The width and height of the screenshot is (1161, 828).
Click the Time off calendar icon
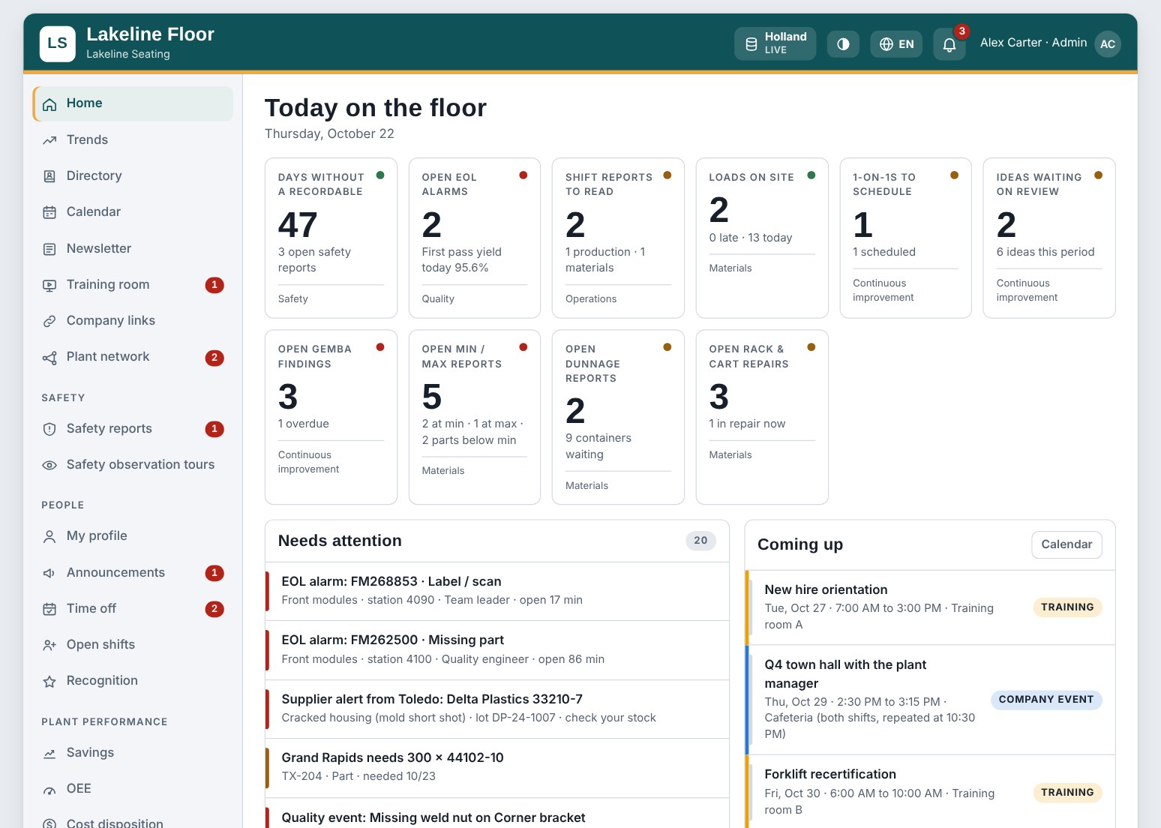(49, 609)
